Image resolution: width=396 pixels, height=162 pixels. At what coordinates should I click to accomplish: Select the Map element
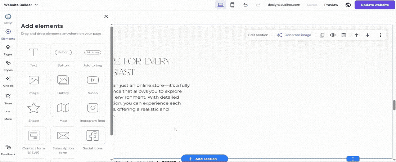pyautogui.click(x=63, y=111)
